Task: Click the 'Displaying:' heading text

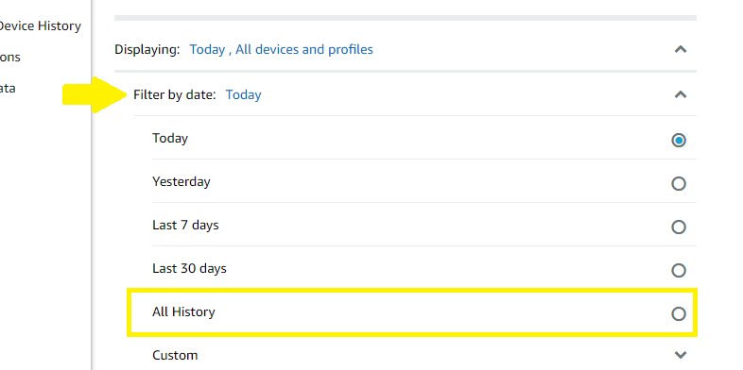Action: pyautogui.click(x=147, y=49)
